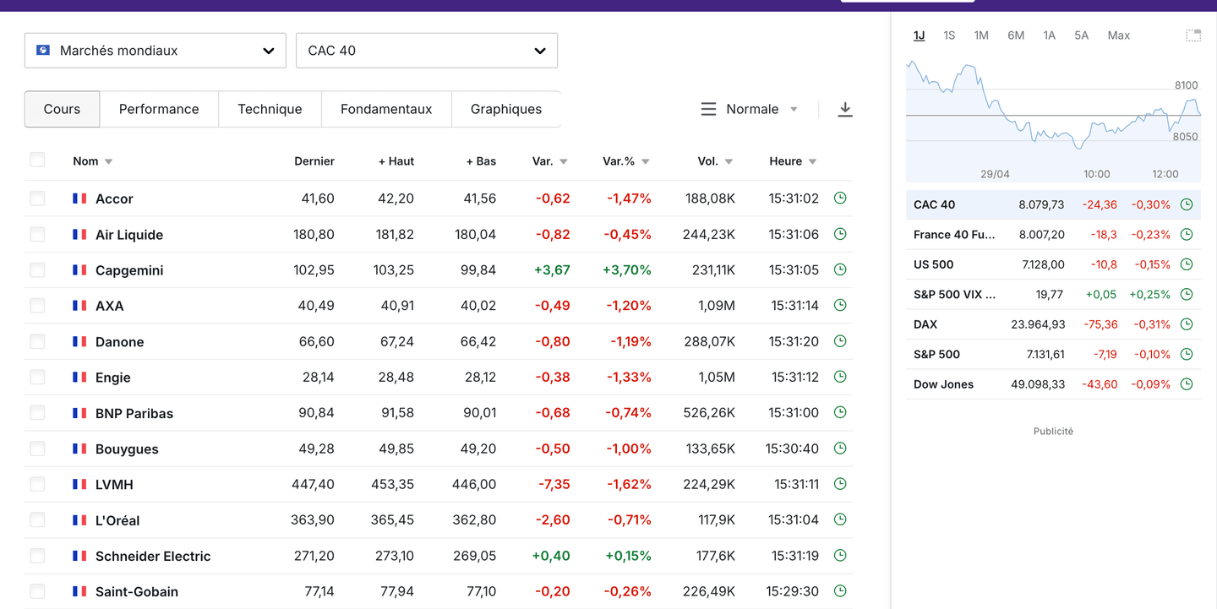The height and width of the screenshot is (609, 1217).
Task: Open the CAC 40 index dropdown
Action: point(427,51)
